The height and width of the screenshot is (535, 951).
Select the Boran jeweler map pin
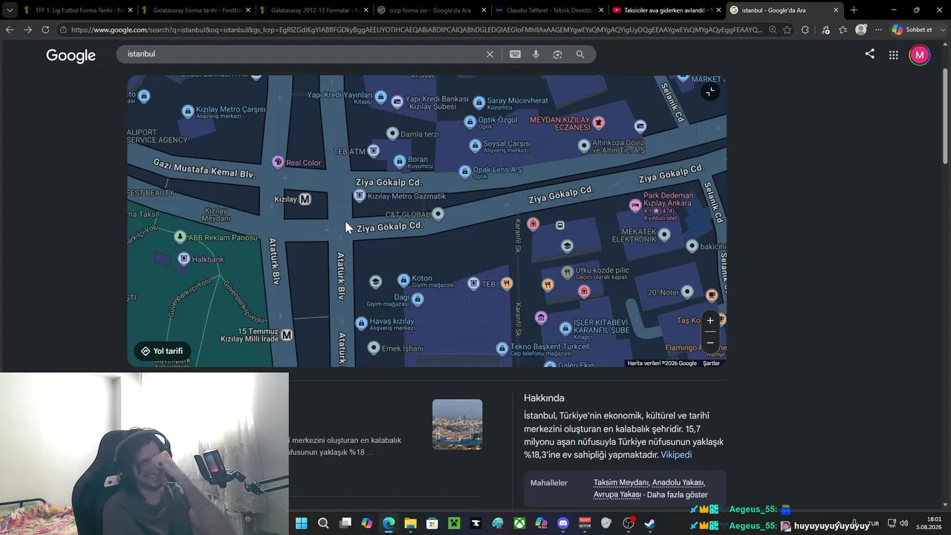400,160
